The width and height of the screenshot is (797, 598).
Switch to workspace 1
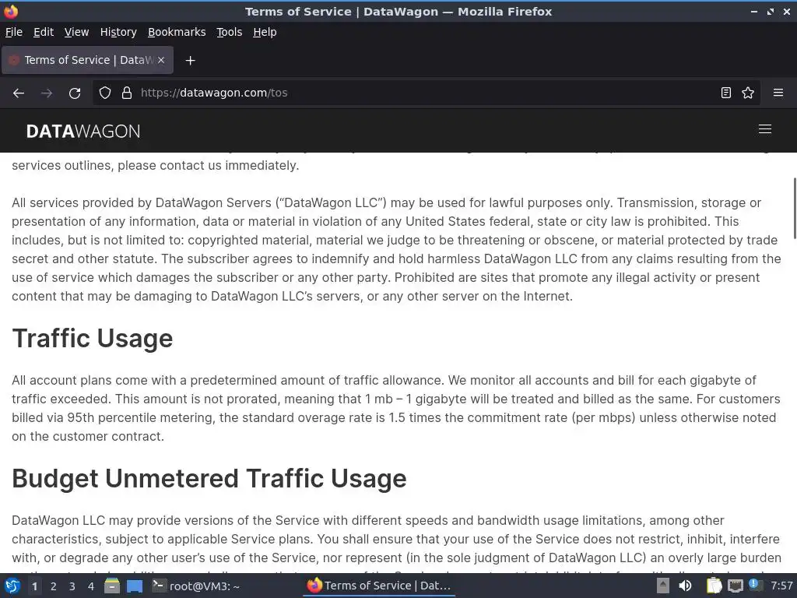(34, 586)
